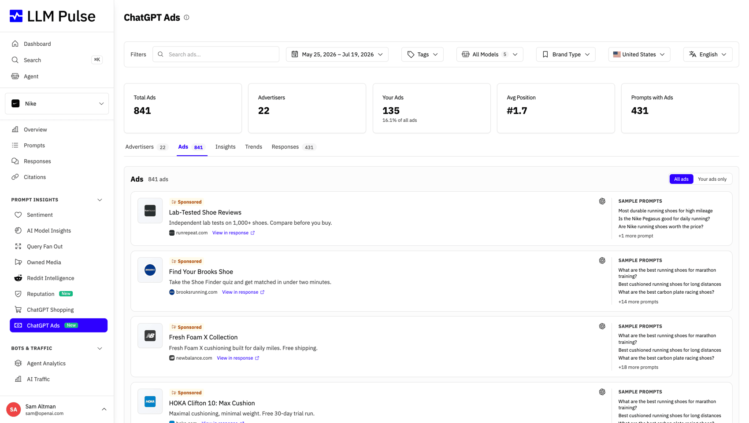Open the United States country dropdown
Screen dimensions: 749x423
pos(639,55)
